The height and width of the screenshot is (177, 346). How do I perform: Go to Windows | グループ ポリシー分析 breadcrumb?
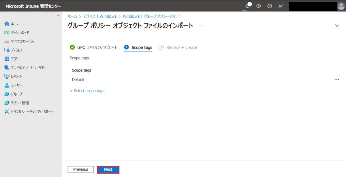pyautogui.click(x=150, y=16)
